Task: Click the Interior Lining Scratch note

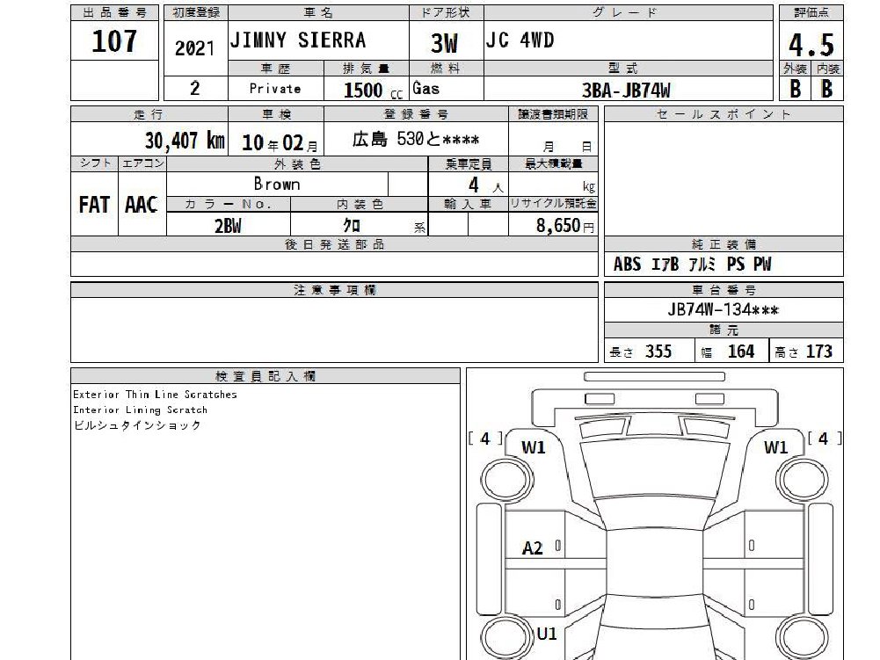Action: pyautogui.click(x=141, y=410)
